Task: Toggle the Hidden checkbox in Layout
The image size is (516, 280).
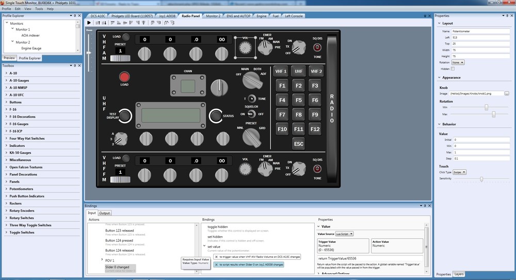Action: (453, 69)
